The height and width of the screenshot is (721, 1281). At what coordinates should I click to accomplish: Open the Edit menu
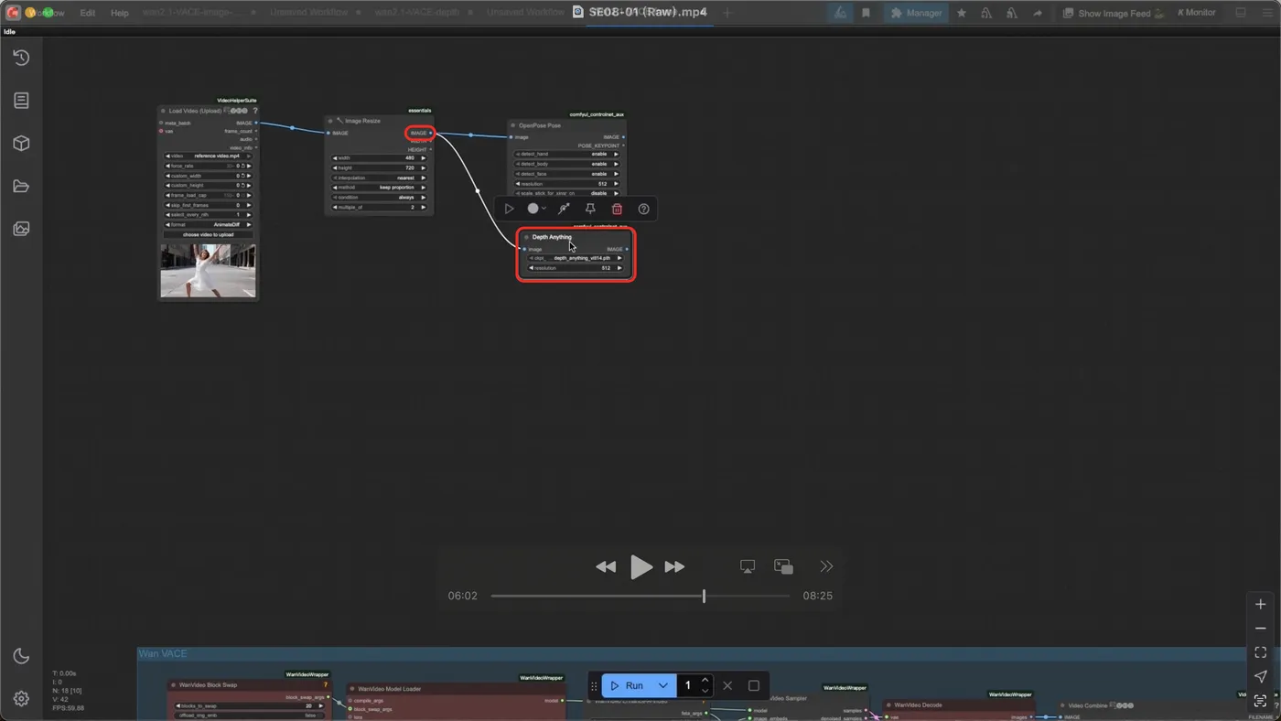click(87, 13)
